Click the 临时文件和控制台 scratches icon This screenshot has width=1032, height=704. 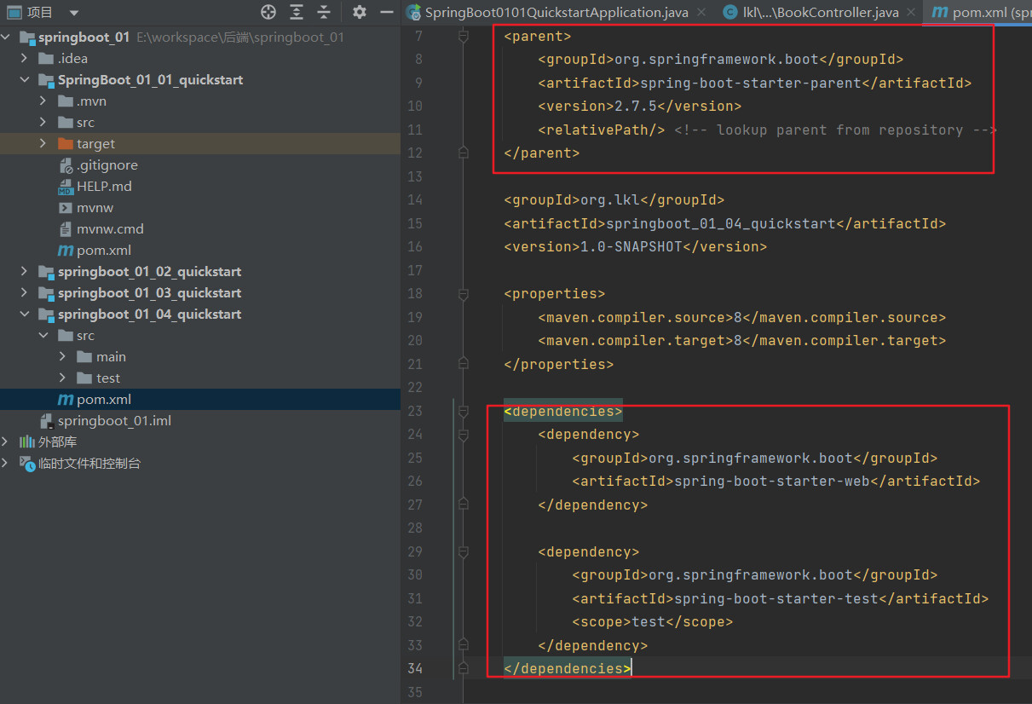click(x=27, y=464)
